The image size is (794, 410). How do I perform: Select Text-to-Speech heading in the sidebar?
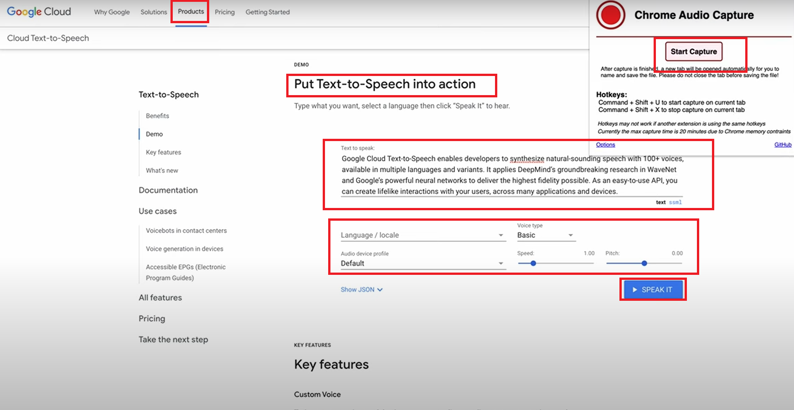pos(169,95)
